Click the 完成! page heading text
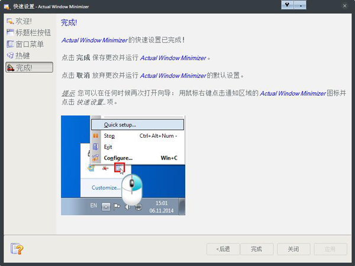Image resolution: width=355 pixels, height=266 pixels. [x=69, y=22]
